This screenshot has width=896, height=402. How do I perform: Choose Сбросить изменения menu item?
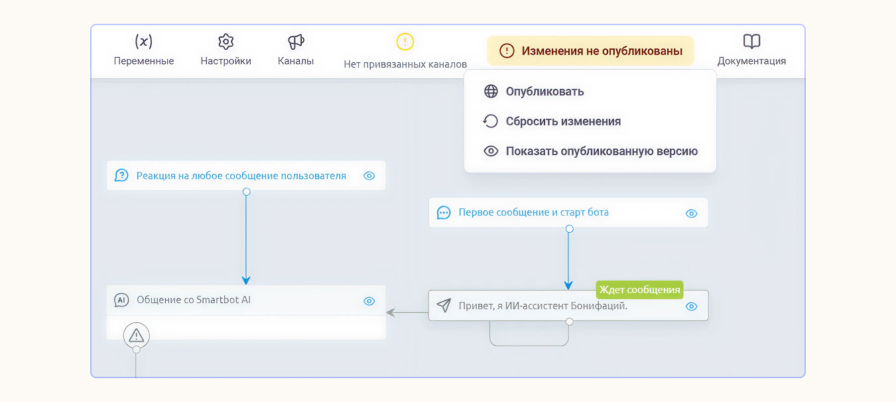click(x=563, y=121)
